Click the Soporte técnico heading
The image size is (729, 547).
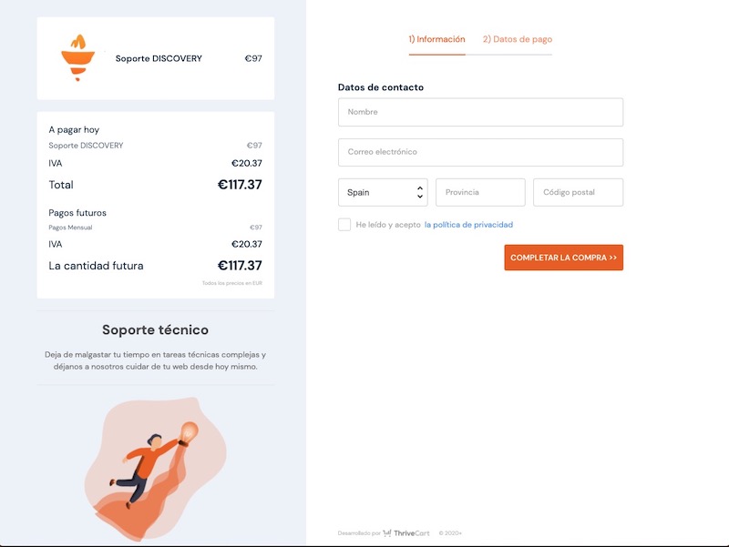point(155,330)
